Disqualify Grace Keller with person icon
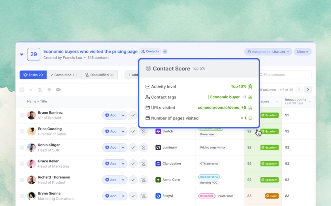The image size is (331, 206). pos(144,164)
